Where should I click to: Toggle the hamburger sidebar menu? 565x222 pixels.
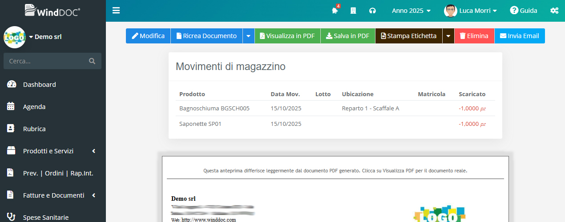pyautogui.click(x=116, y=11)
